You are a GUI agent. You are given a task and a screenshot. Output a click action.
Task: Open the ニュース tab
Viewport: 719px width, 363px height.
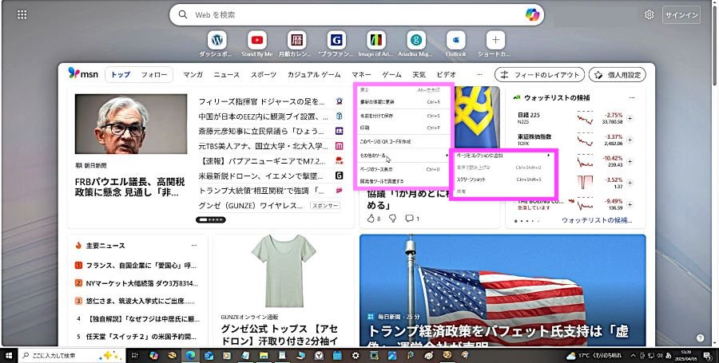tap(227, 75)
